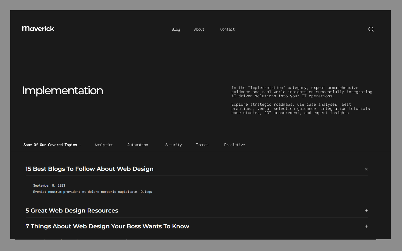Open '7 Things About Web Design Your Boss Wants To Know'

pos(107,226)
